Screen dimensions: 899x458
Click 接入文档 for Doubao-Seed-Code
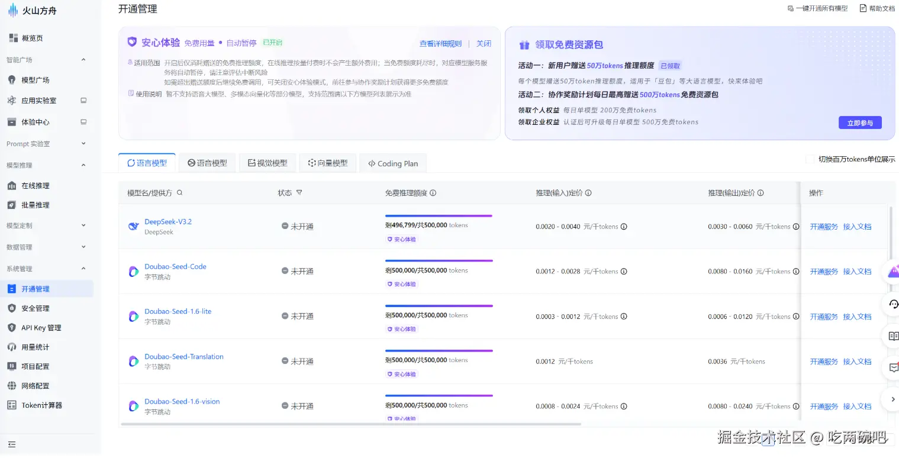857,272
